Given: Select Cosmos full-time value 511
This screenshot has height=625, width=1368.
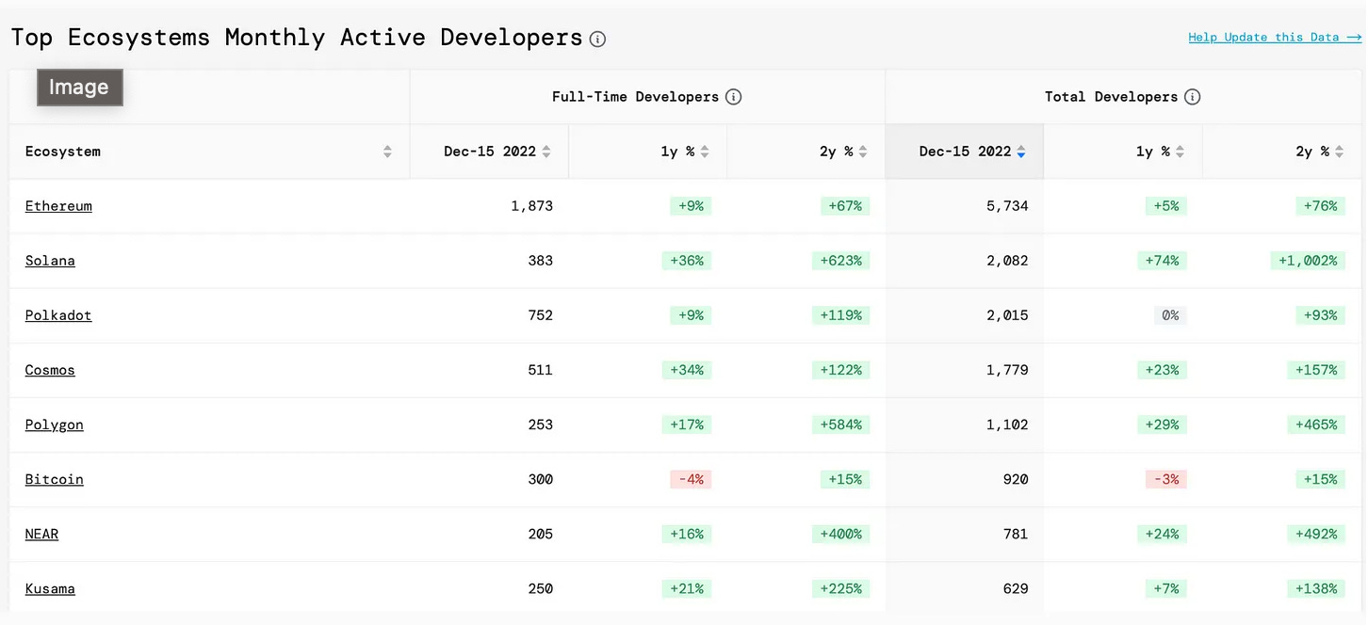Looking at the screenshot, I should 541,370.
